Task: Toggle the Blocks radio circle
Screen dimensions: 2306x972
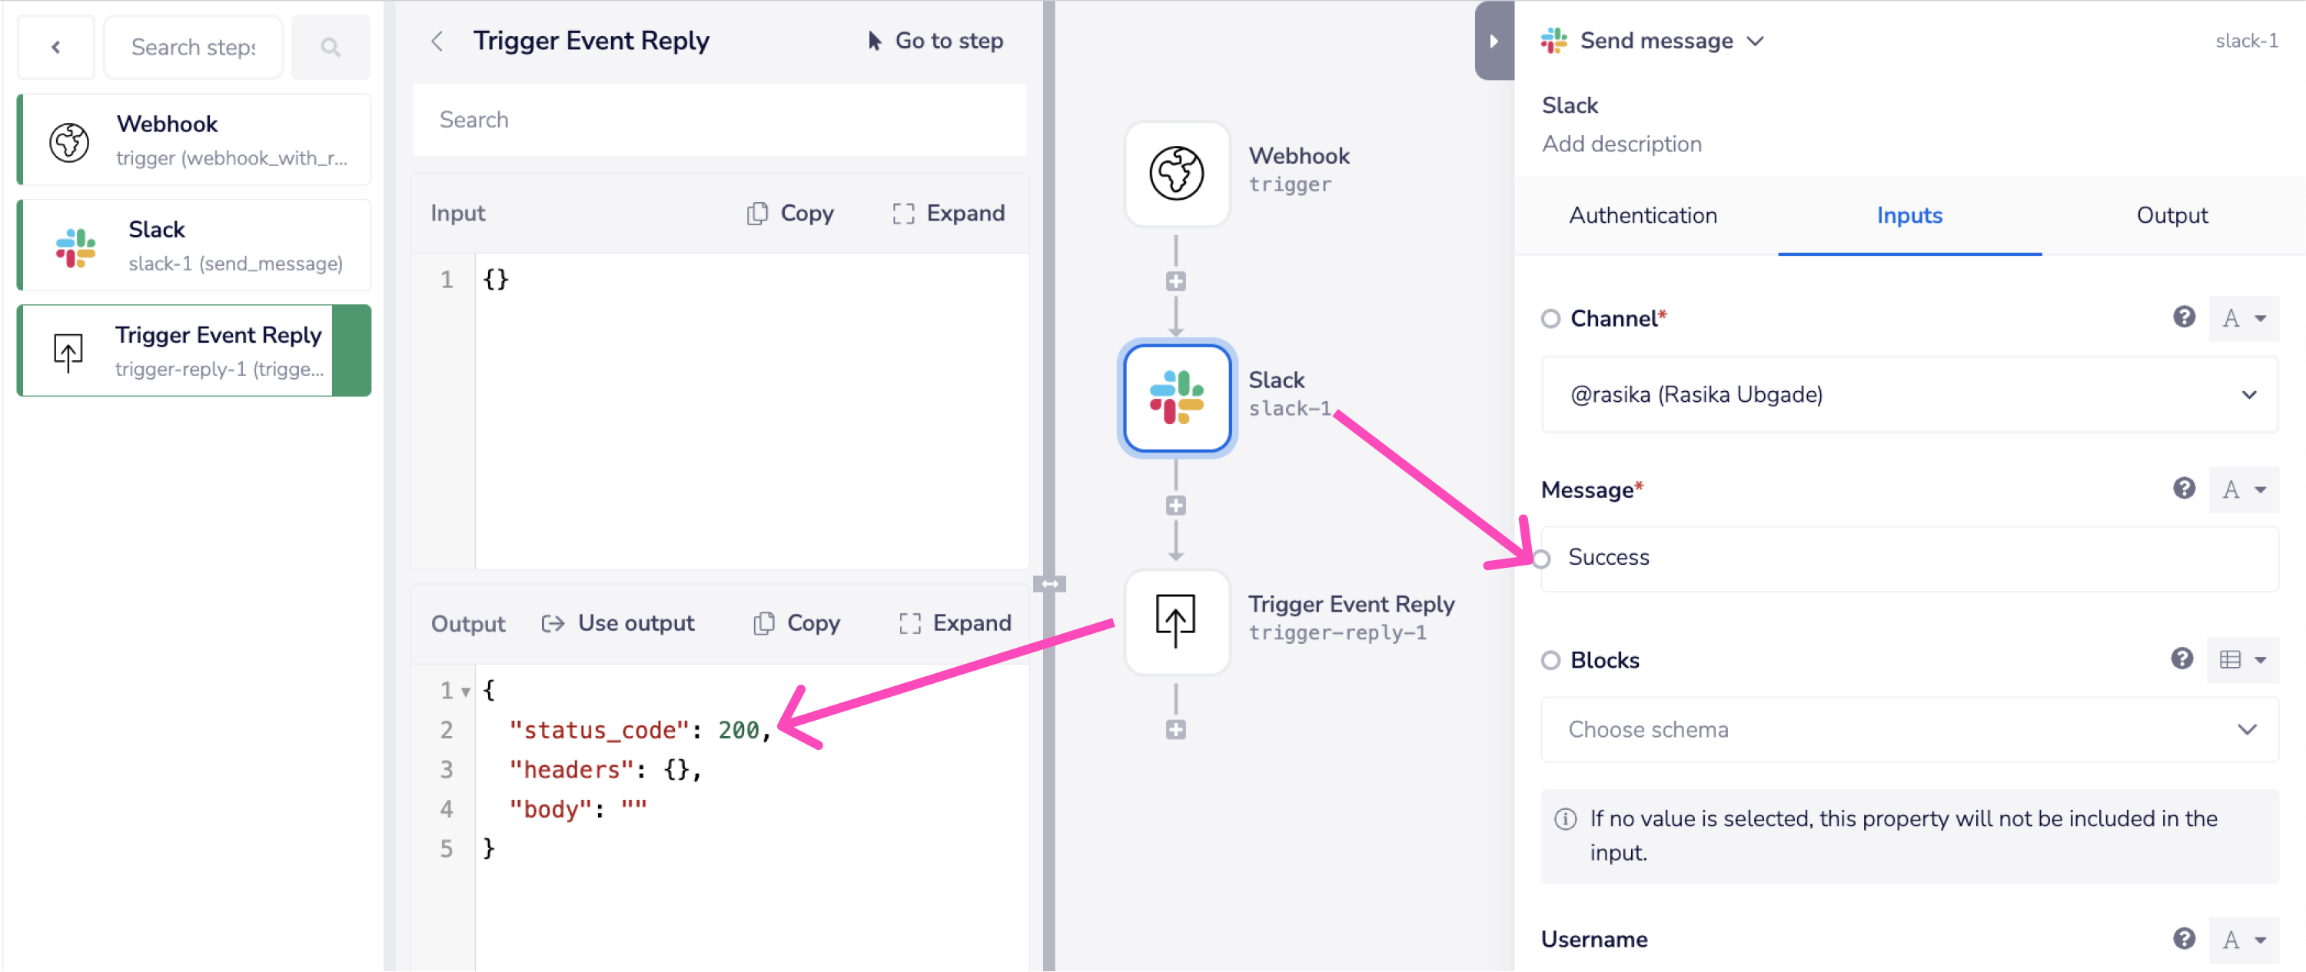Action: click(x=1550, y=661)
